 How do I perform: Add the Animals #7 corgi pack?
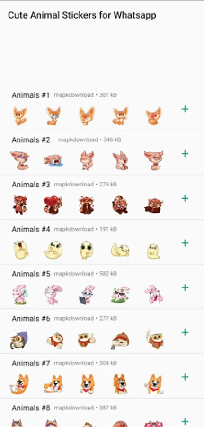coord(185,377)
